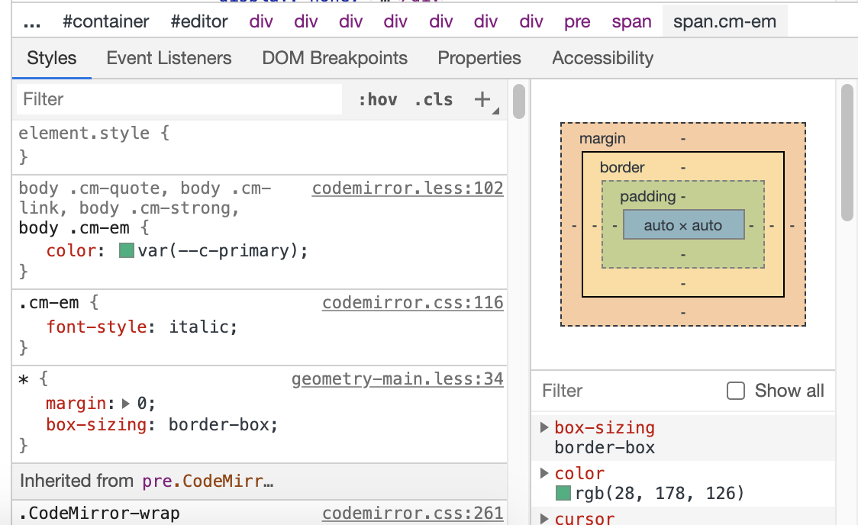
Task: Expand the box-sizing computed property
Action: 545,427
